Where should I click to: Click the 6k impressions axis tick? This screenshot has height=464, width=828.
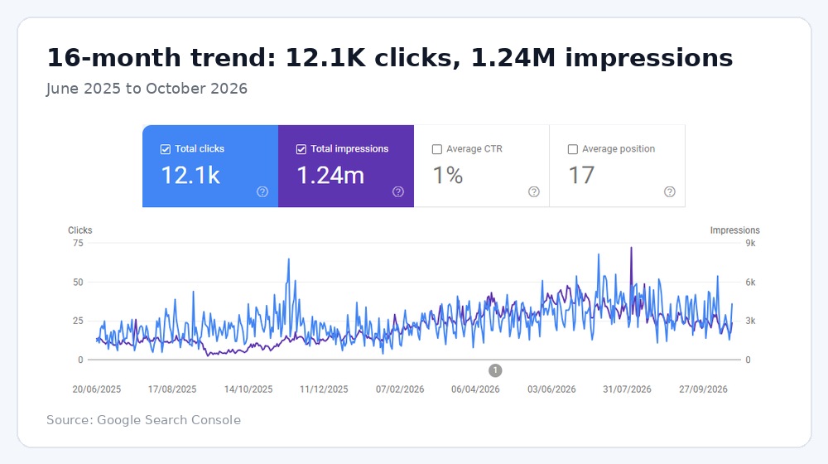tap(750, 283)
